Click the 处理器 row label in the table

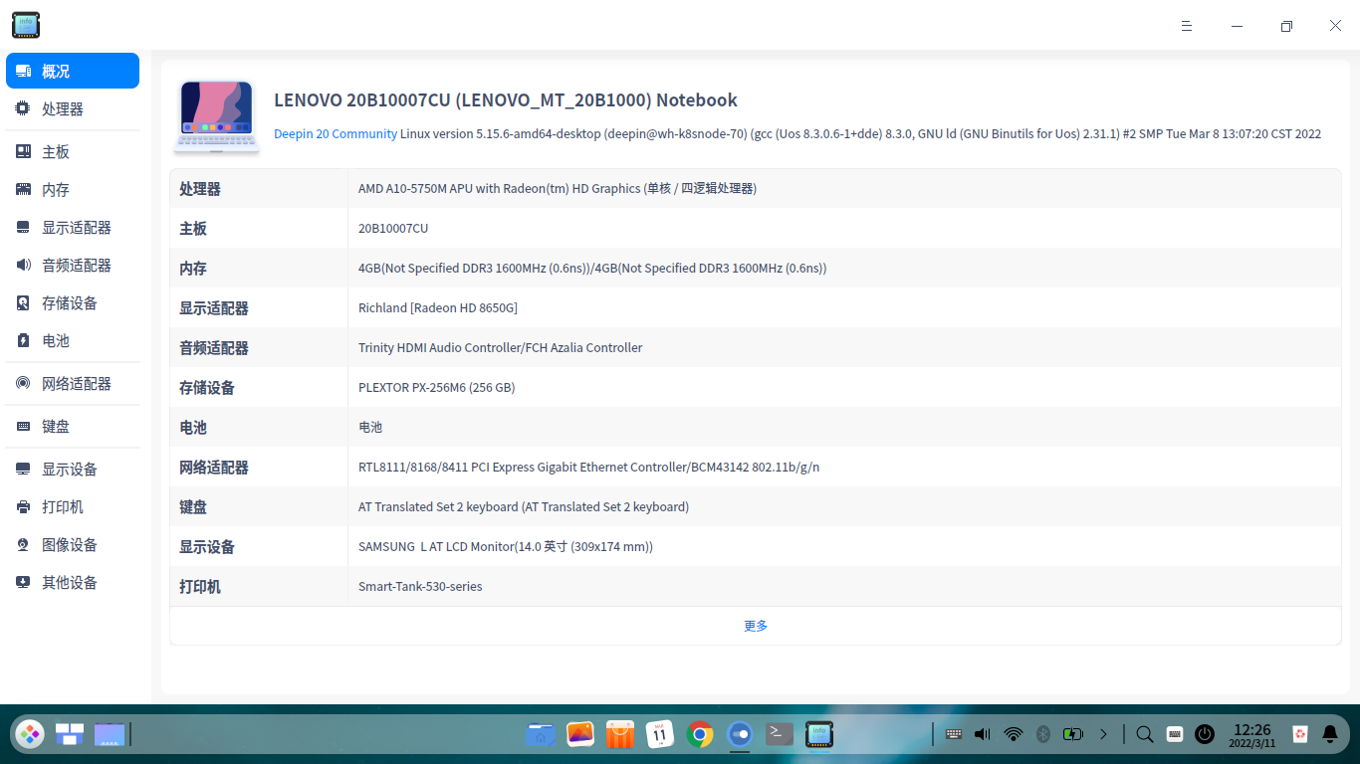(x=200, y=189)
